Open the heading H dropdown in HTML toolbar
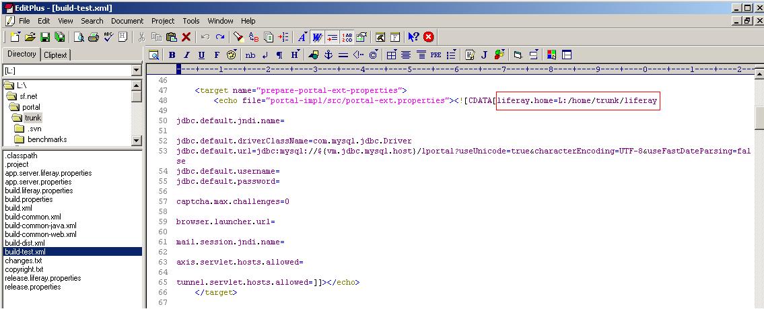This screenshot has width=764, height=309. [295, 55]
